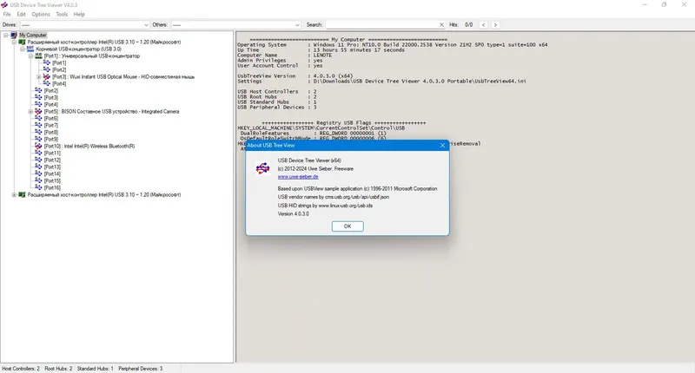Open the Tools menu

tap(62, 14)
